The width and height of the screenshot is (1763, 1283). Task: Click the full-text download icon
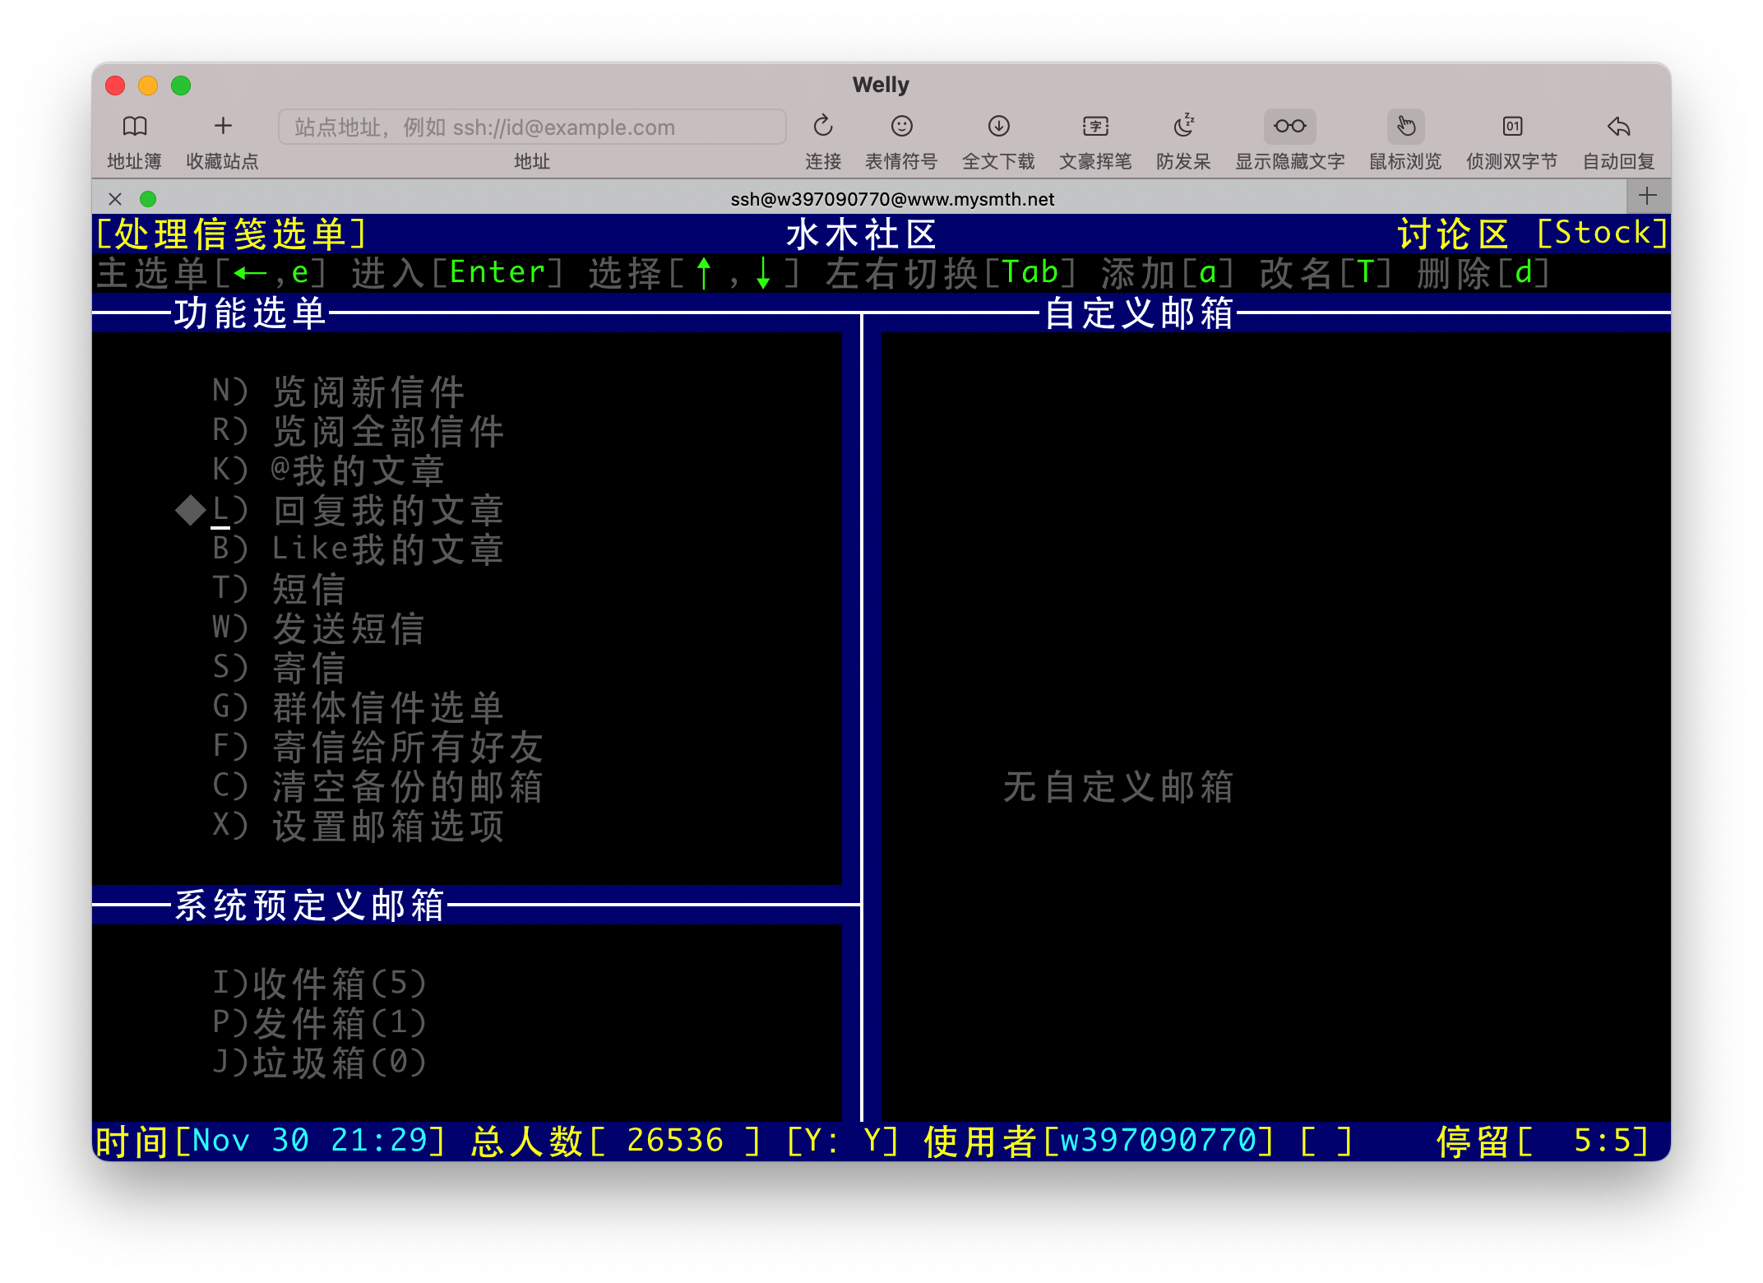click(998, 127)
